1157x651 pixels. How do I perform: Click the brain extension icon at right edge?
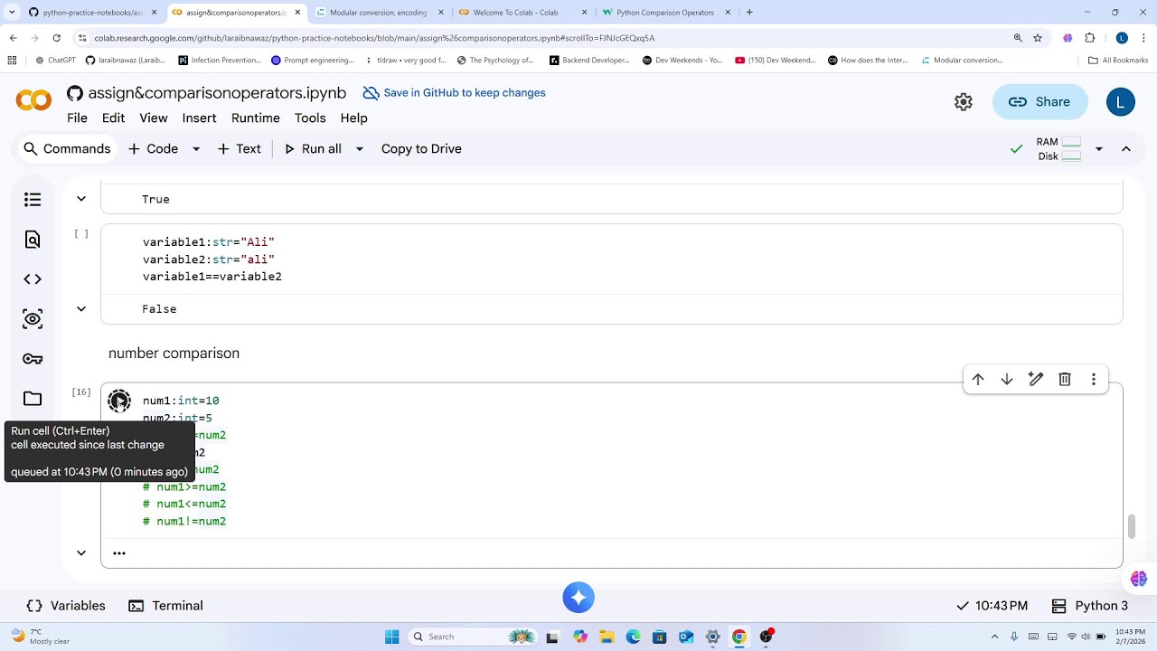(1139, 579)
